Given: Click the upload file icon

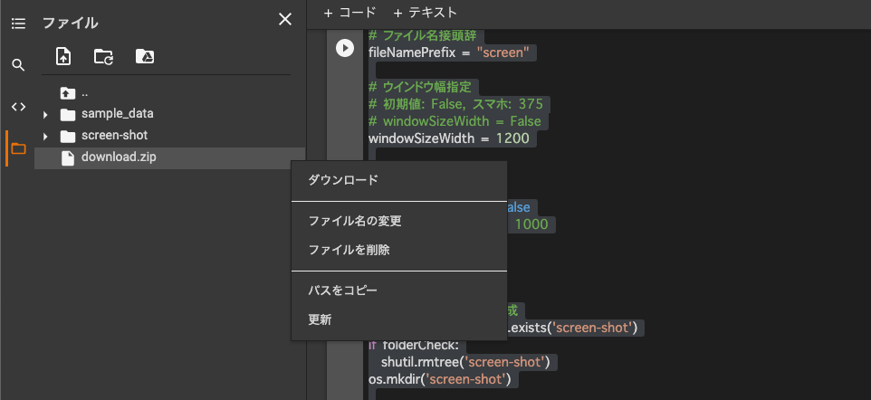Looking at the screenshot, I should point(63,56).
